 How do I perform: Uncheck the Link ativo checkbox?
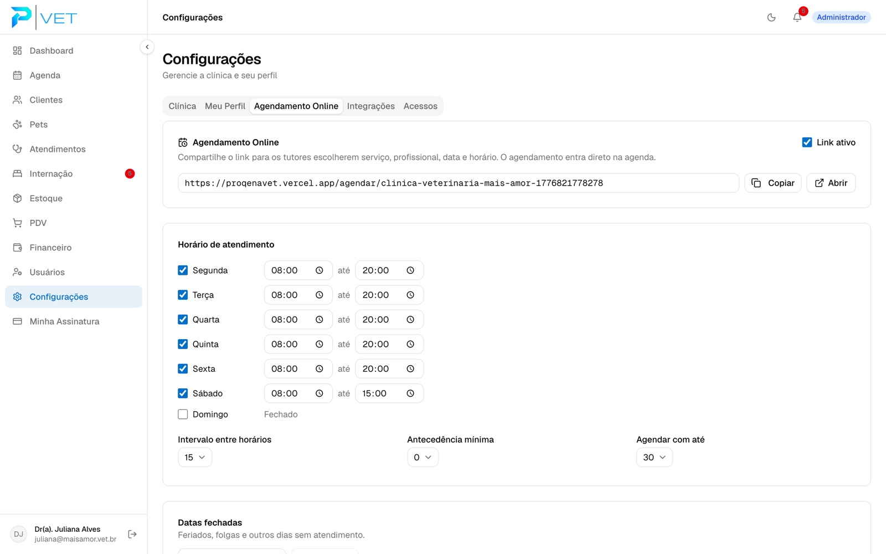tap(807, 142)
